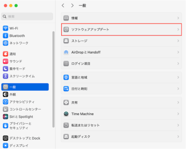Select スクリーンタイム label in sidebar
The height and width of the screenshot is (149, 187).
click(22, 76)
